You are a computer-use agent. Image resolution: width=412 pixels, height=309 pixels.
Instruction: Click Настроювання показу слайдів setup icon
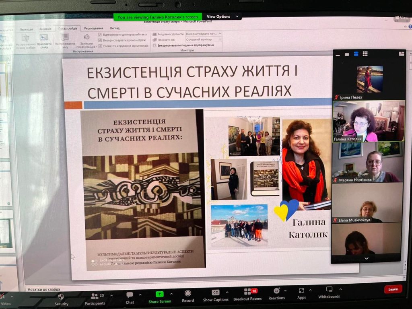click(25, 37)
